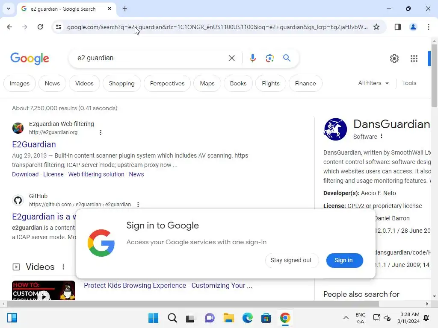Open Windows Start menu
This screenshot has width=438, height=328.
coord(153,318)
